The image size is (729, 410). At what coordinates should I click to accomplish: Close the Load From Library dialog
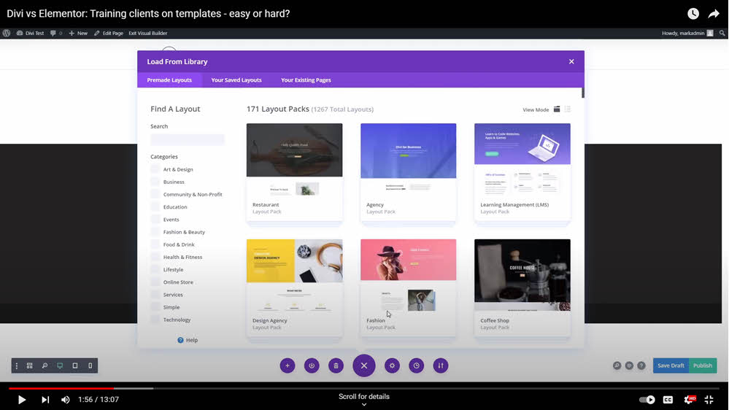pyautogui.click(x=571, y=61)
